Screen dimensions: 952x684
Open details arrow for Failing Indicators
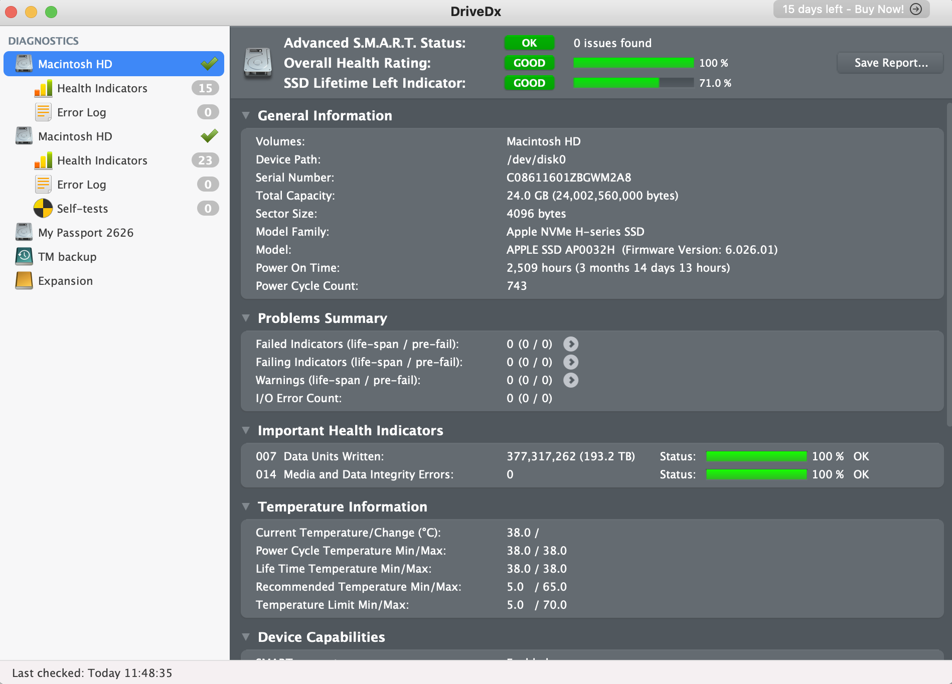coord(571,362)
